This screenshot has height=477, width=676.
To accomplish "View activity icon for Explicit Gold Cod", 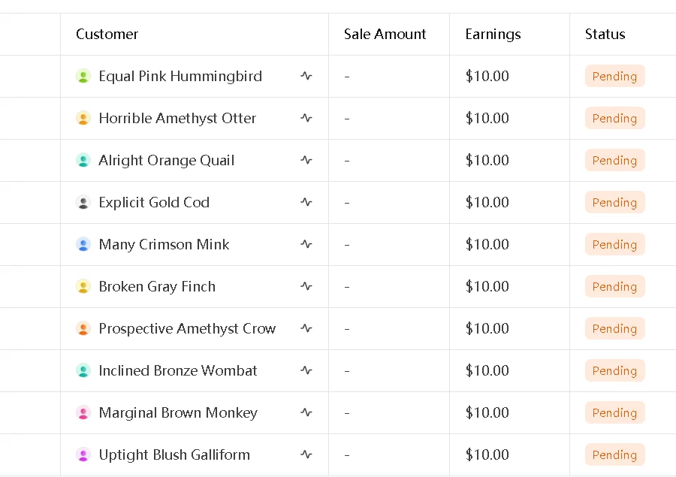I will click(306, 202).
